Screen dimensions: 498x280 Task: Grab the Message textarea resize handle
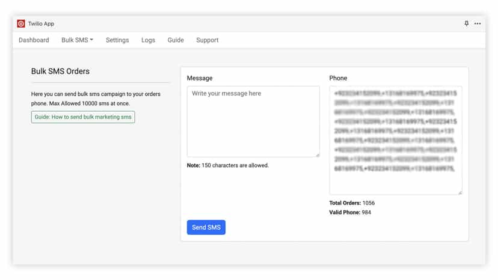coord(318,154)
